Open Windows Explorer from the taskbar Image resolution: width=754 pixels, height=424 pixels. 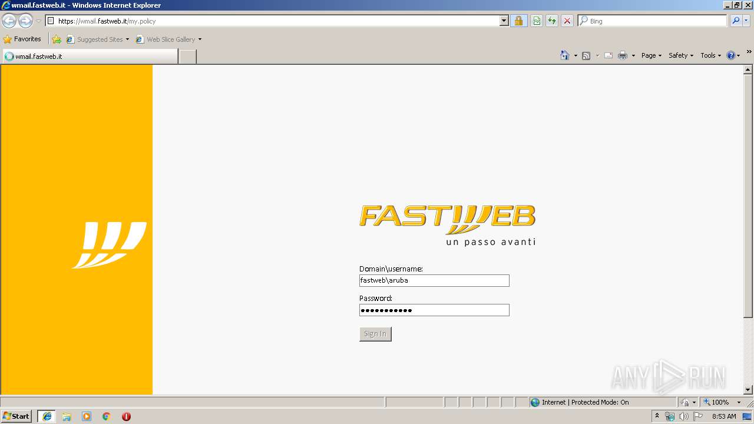click(x=67, y=416)
